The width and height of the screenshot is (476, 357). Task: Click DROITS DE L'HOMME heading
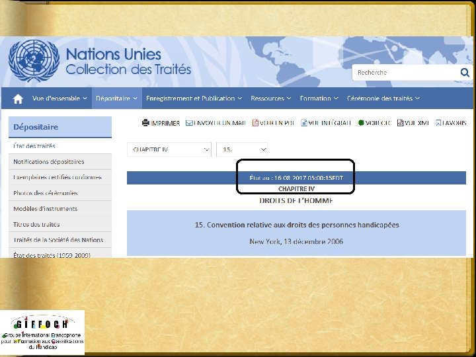tap(296, 201)
